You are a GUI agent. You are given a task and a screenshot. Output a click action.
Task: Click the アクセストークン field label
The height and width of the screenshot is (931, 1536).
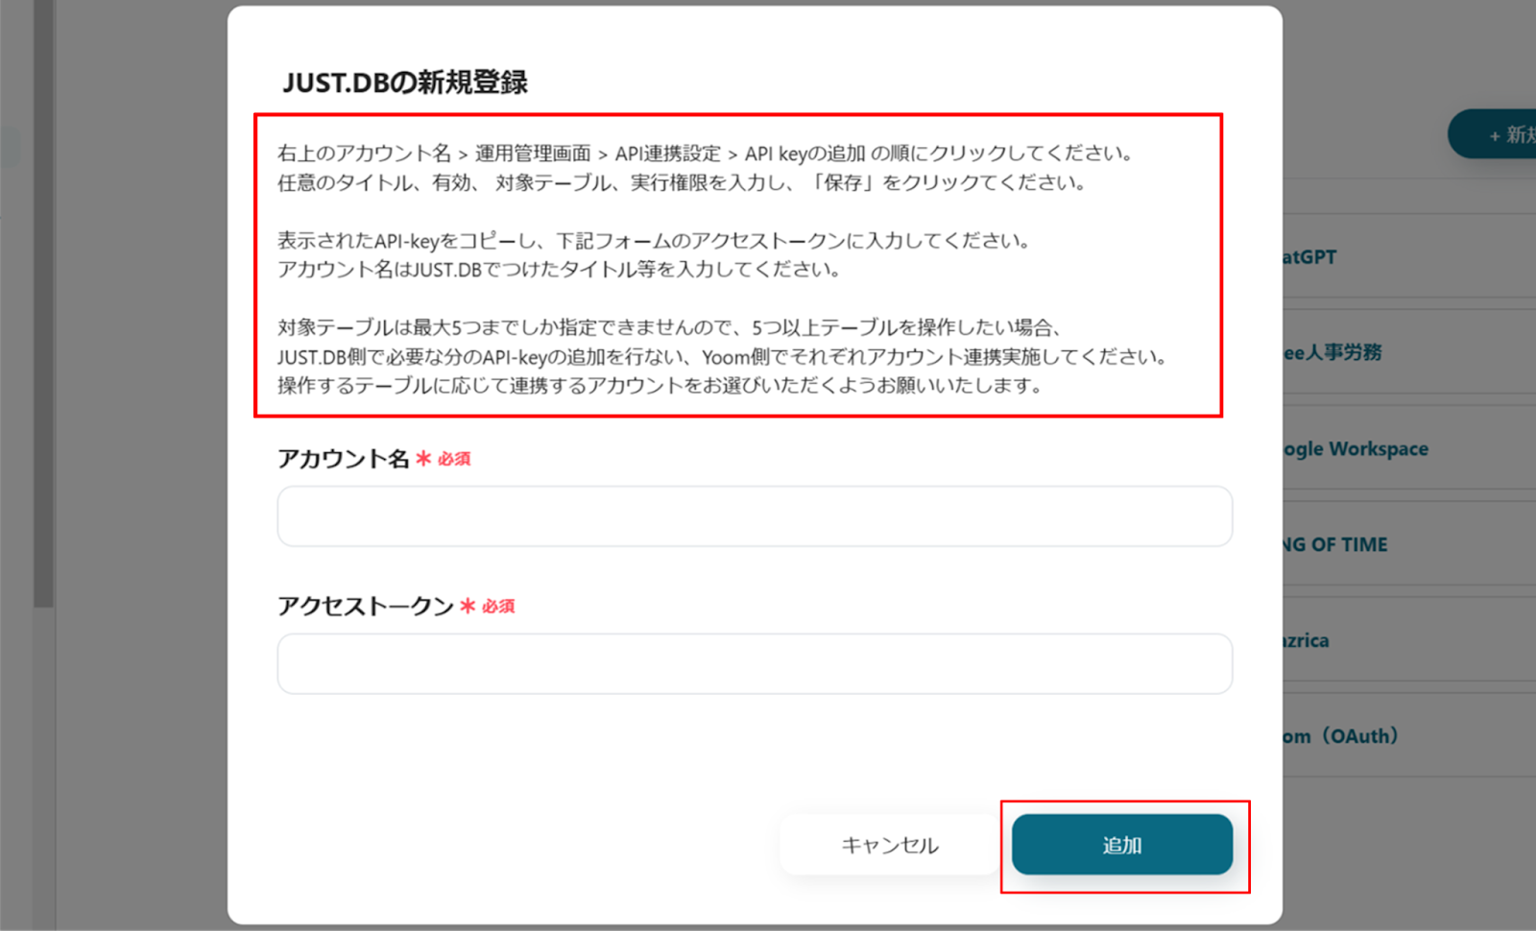click(x=366, y=606)
